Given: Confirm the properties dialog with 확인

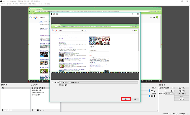Looking at the screenshot, I should click(126, 99).
